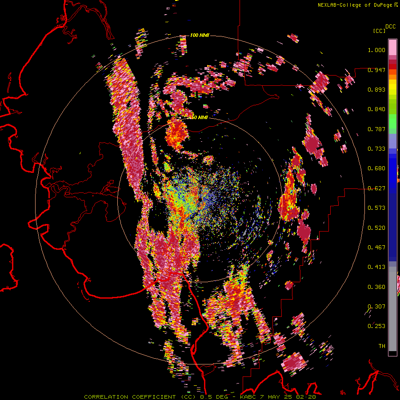Click the NEXLAB-College of DuPage label
Viewport: 400px width, 400px height.
(x=355, y=5)
